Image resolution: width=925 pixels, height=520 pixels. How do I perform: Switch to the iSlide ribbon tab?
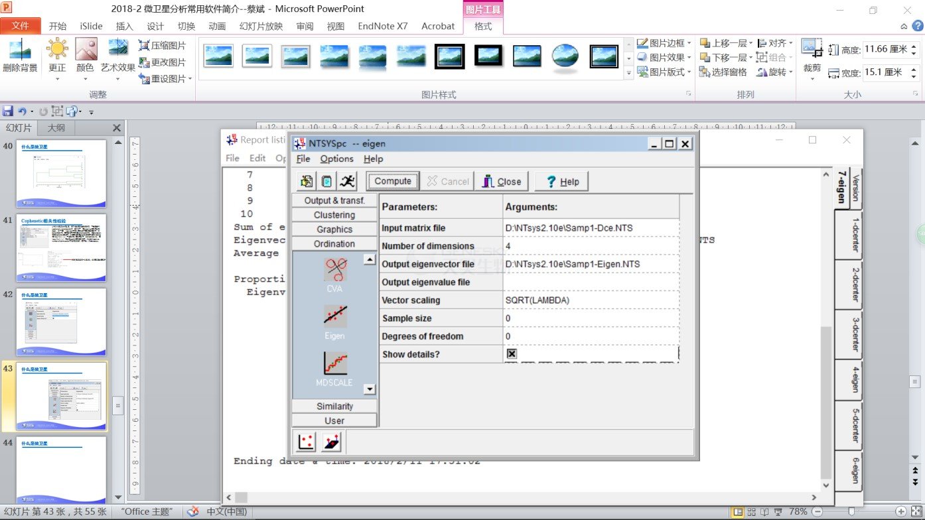coord(92,26)
